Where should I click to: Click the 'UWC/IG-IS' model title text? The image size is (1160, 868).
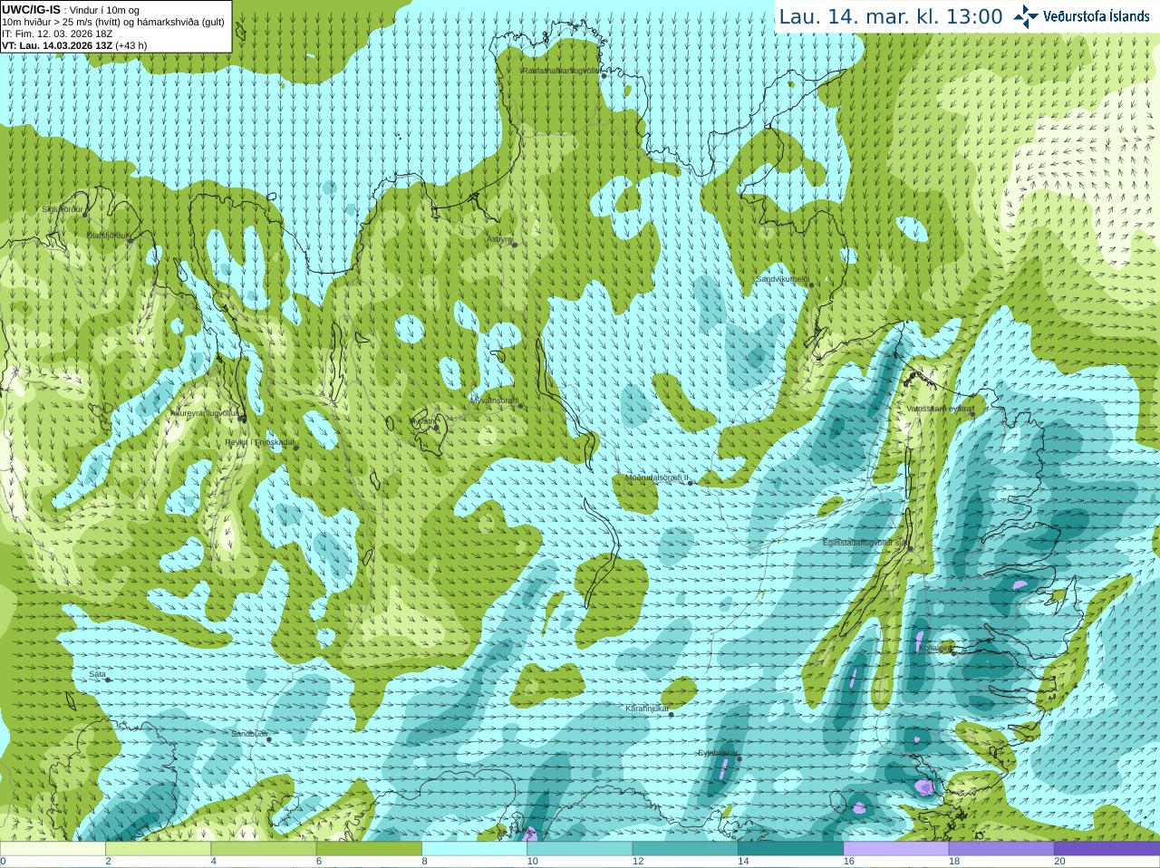[31, 9]
